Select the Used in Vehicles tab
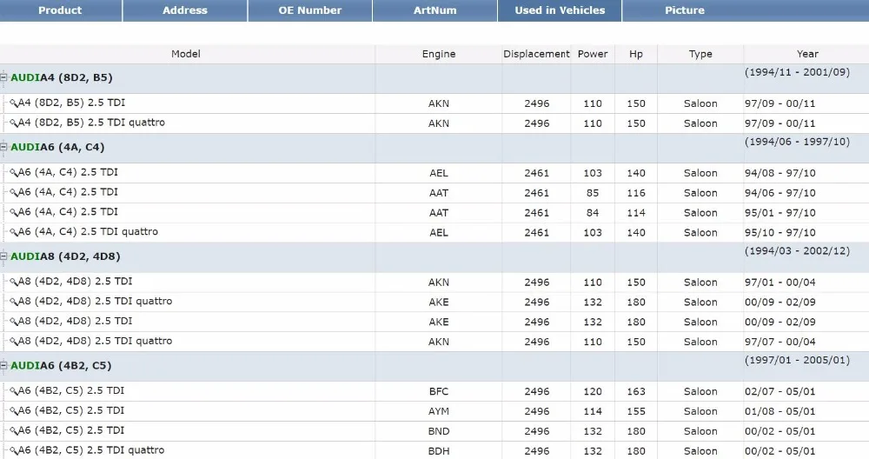The height and width of the screenshot is (459, 869). [560, 10]
